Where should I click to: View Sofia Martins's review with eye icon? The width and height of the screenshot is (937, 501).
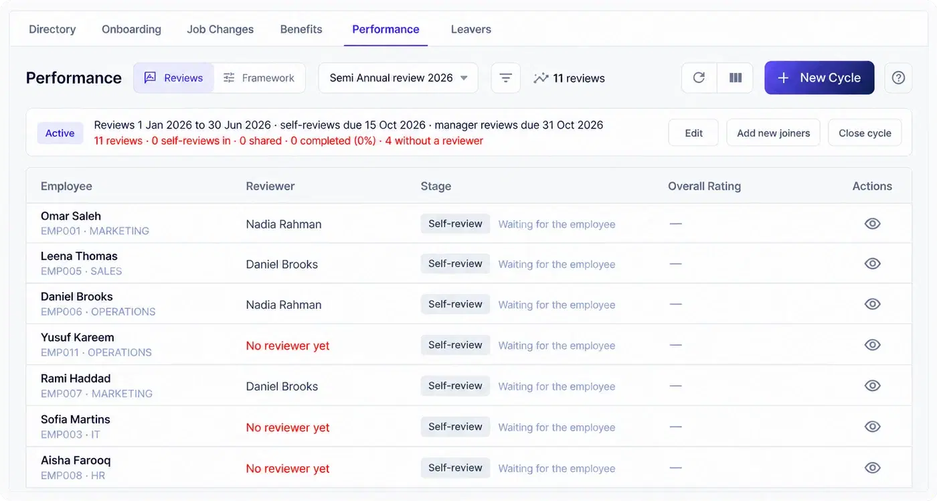872,427
